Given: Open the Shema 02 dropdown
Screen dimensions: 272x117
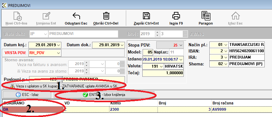Looking at the screenshot, I should [x=226, y=64].
